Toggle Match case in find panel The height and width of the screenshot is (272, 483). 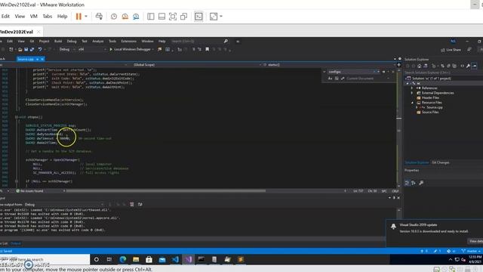click(330, 79)
